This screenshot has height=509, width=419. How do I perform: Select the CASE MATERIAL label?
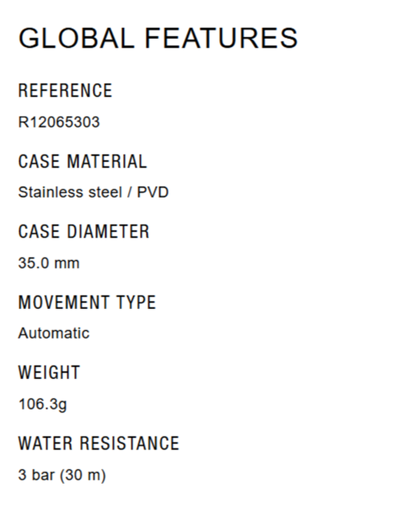click(x=82, y=162)
